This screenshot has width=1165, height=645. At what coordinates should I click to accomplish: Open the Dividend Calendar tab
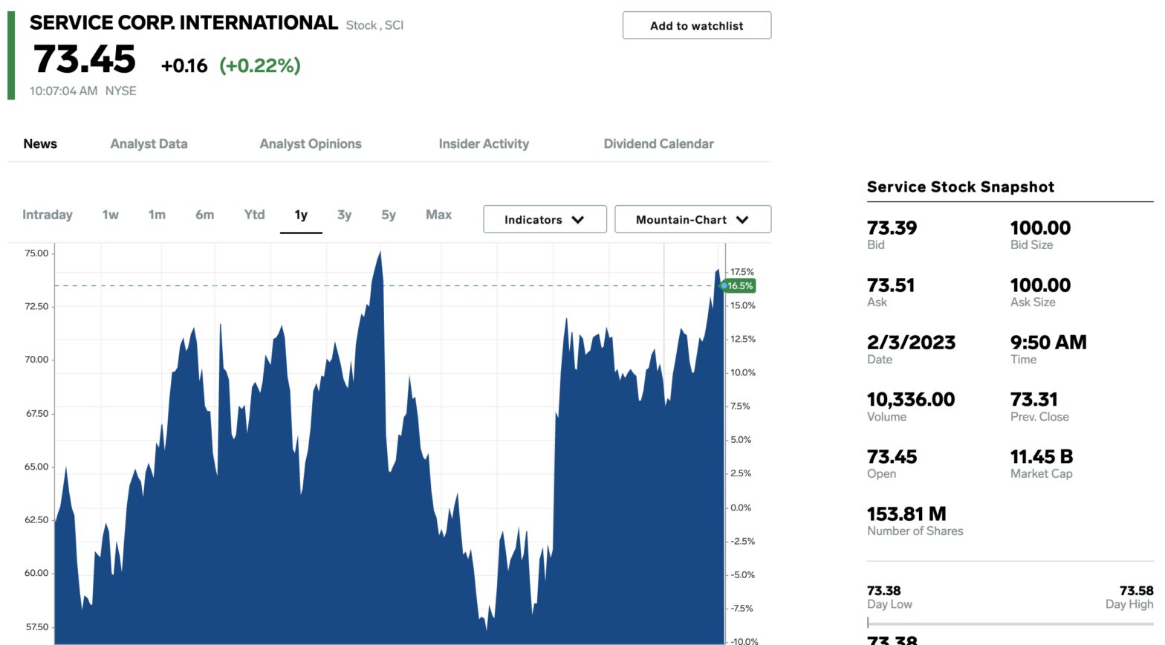[x=658, y=143]
